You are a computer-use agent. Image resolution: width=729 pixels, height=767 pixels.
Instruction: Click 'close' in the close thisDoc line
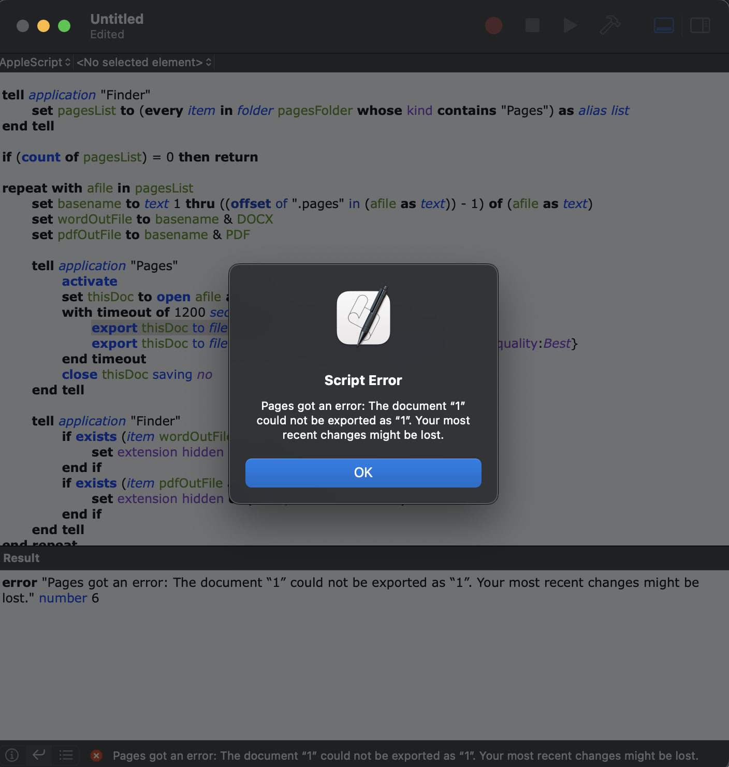tap(80, 375)
